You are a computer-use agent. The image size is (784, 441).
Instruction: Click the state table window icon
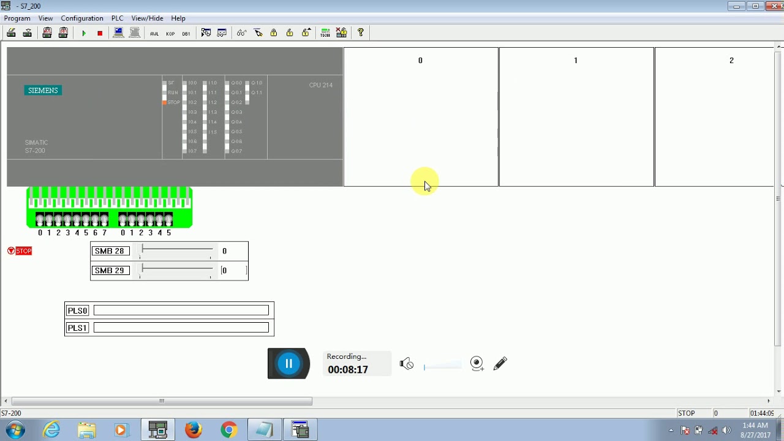coord(222,33)
